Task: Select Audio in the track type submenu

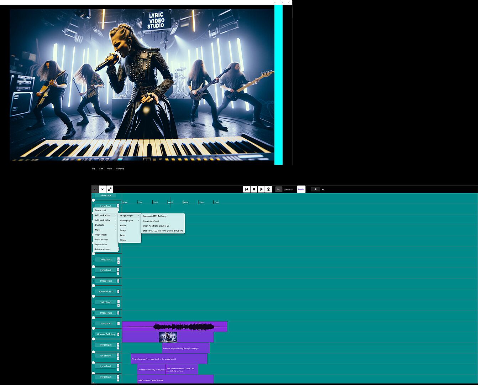Action: tap(130, 225)
